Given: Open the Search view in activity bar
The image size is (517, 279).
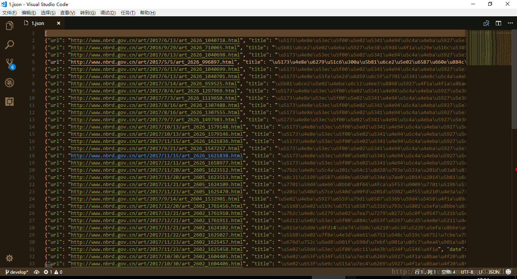Looking at the screenshot, I should tap(9, 45).
